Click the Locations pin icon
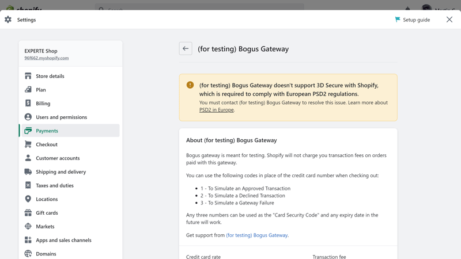The image size is (461, 259). pyautogui.click(x=28, y=199)
